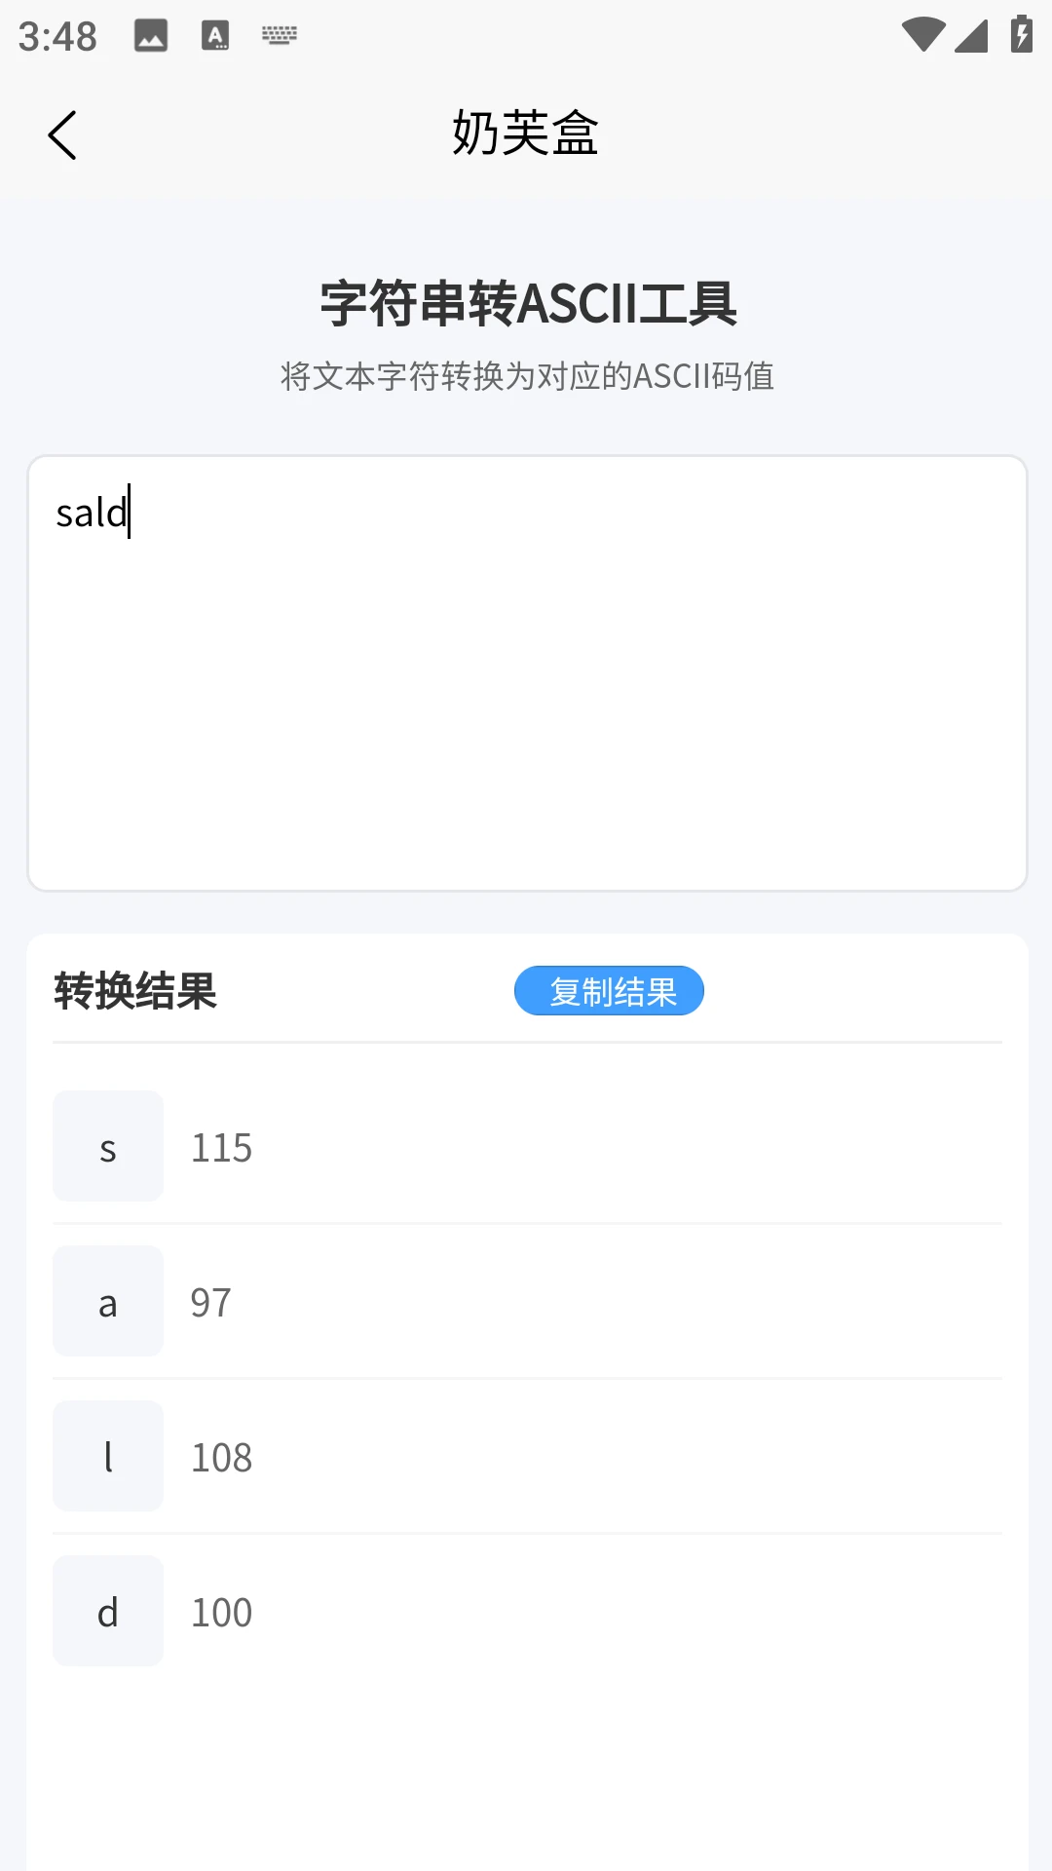Click the keyboard icon in the status bar
The height and width of the screenshot is (1871, 1052).
280,37
